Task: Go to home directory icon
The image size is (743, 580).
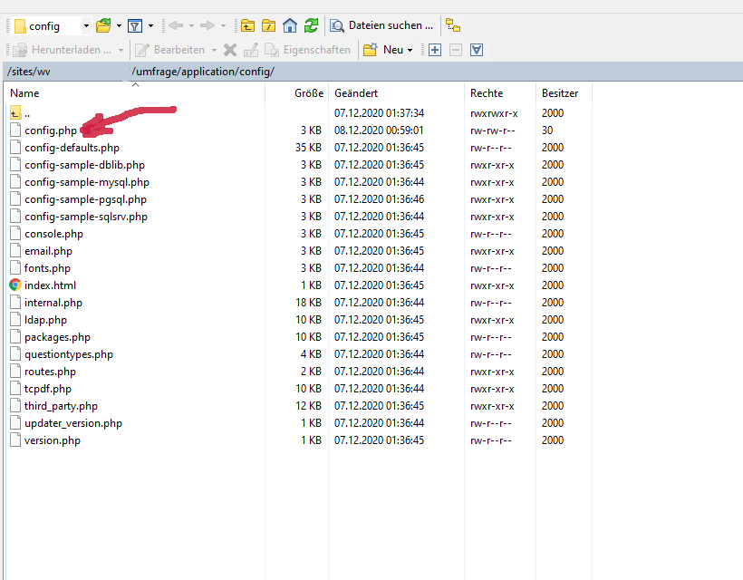Action: click(x=290, y=25)
